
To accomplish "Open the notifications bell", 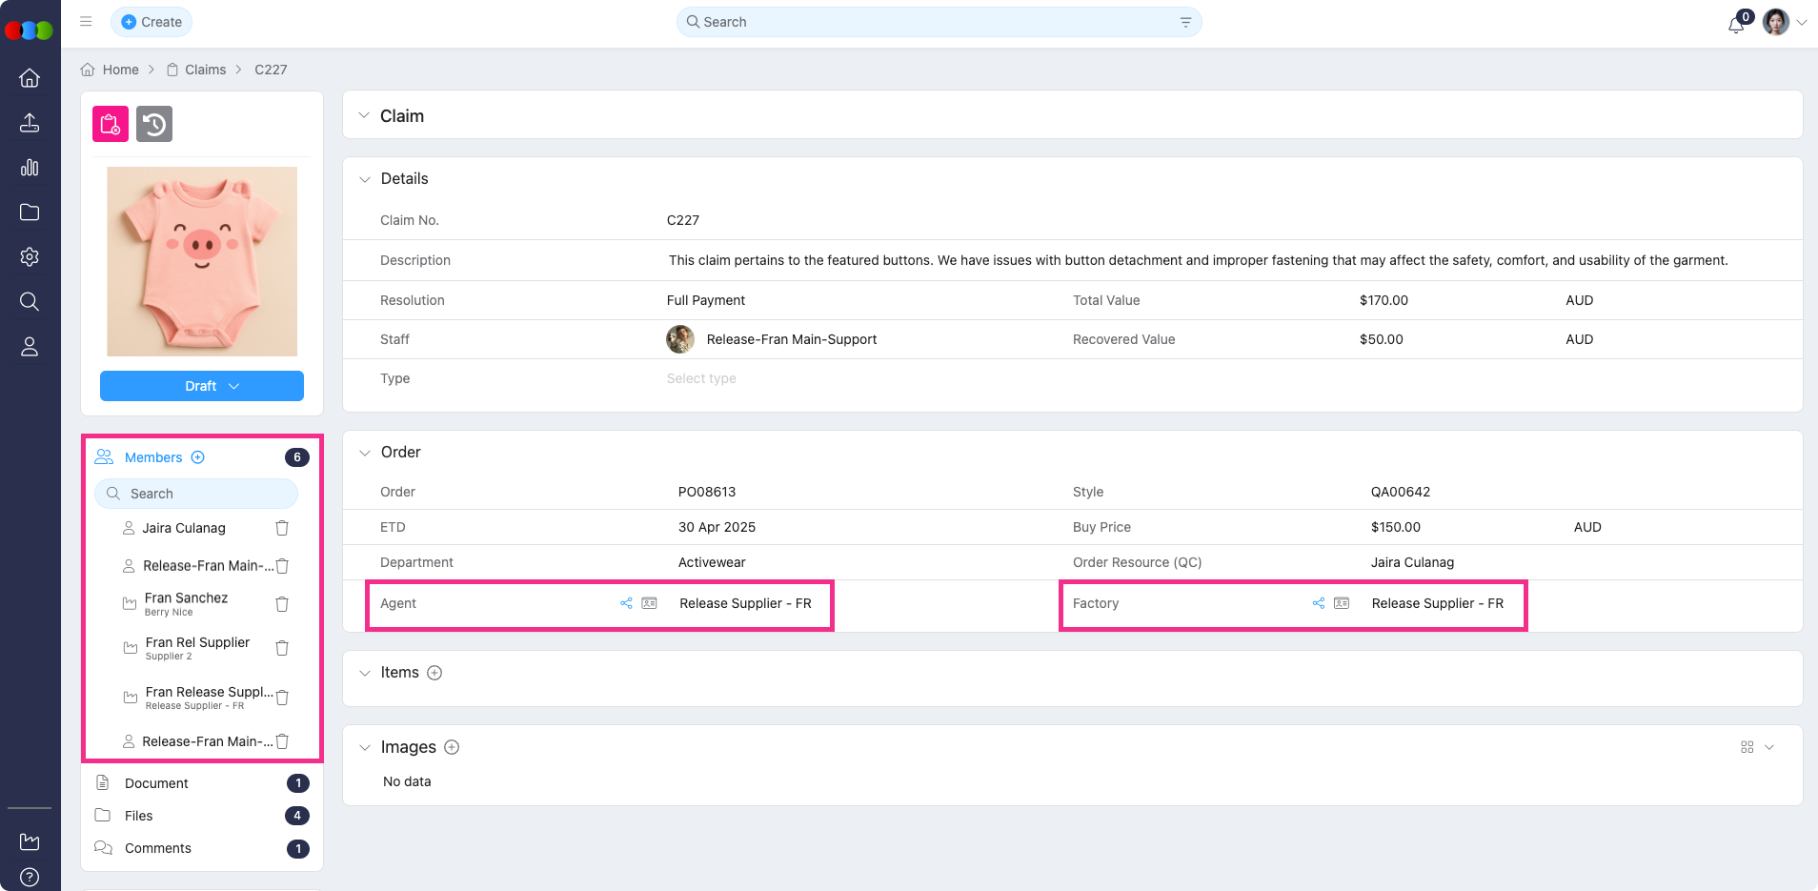I will tap(1736, 24).
